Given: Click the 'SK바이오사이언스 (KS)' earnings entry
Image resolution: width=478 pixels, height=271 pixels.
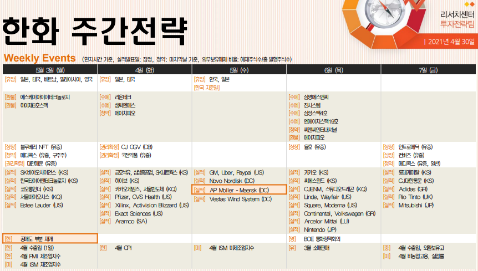Looking at the screenshot, I should [44, 173].
